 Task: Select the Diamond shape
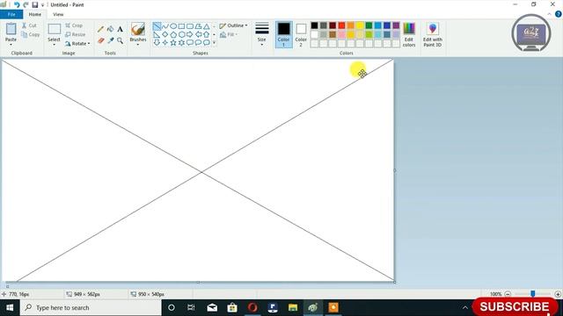tap(165, 35)
